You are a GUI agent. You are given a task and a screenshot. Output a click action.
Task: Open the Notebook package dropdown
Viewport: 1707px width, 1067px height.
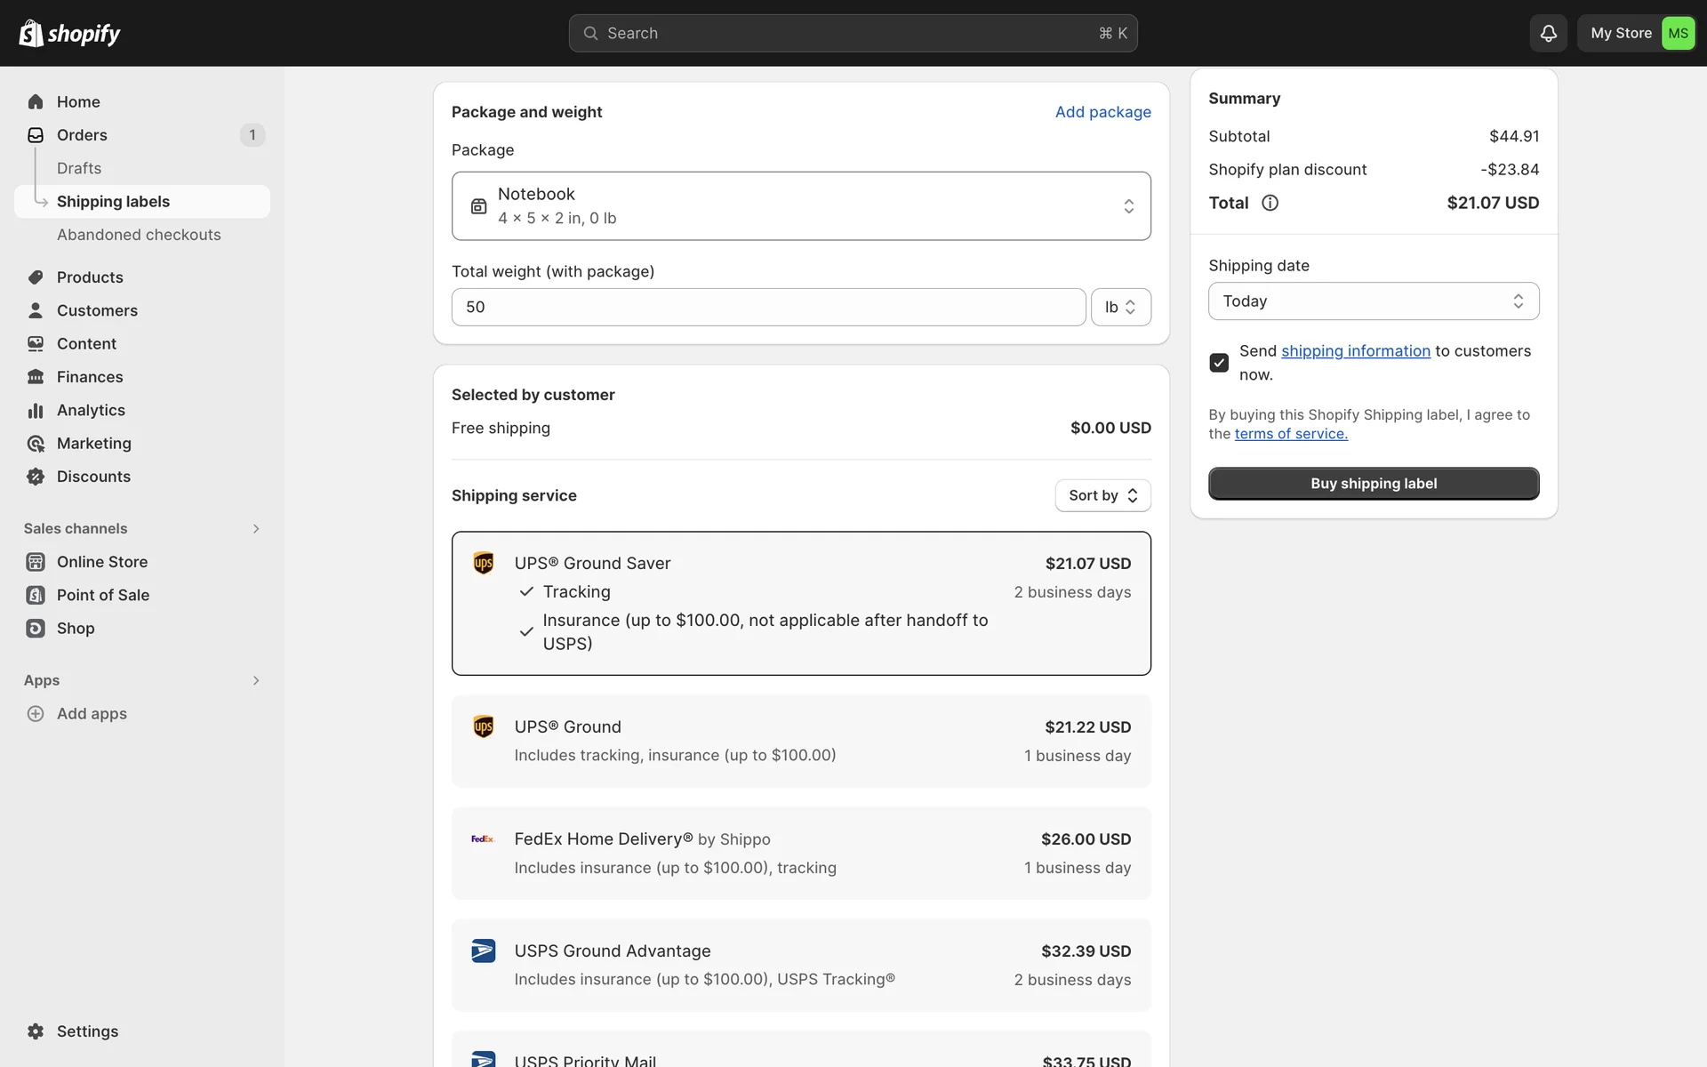800,206
